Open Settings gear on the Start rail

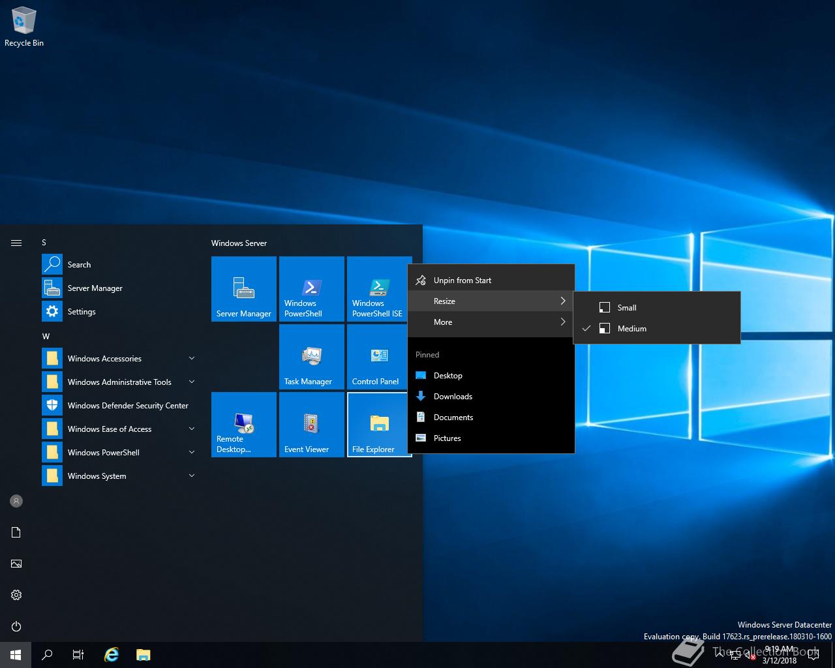(16, 595)
